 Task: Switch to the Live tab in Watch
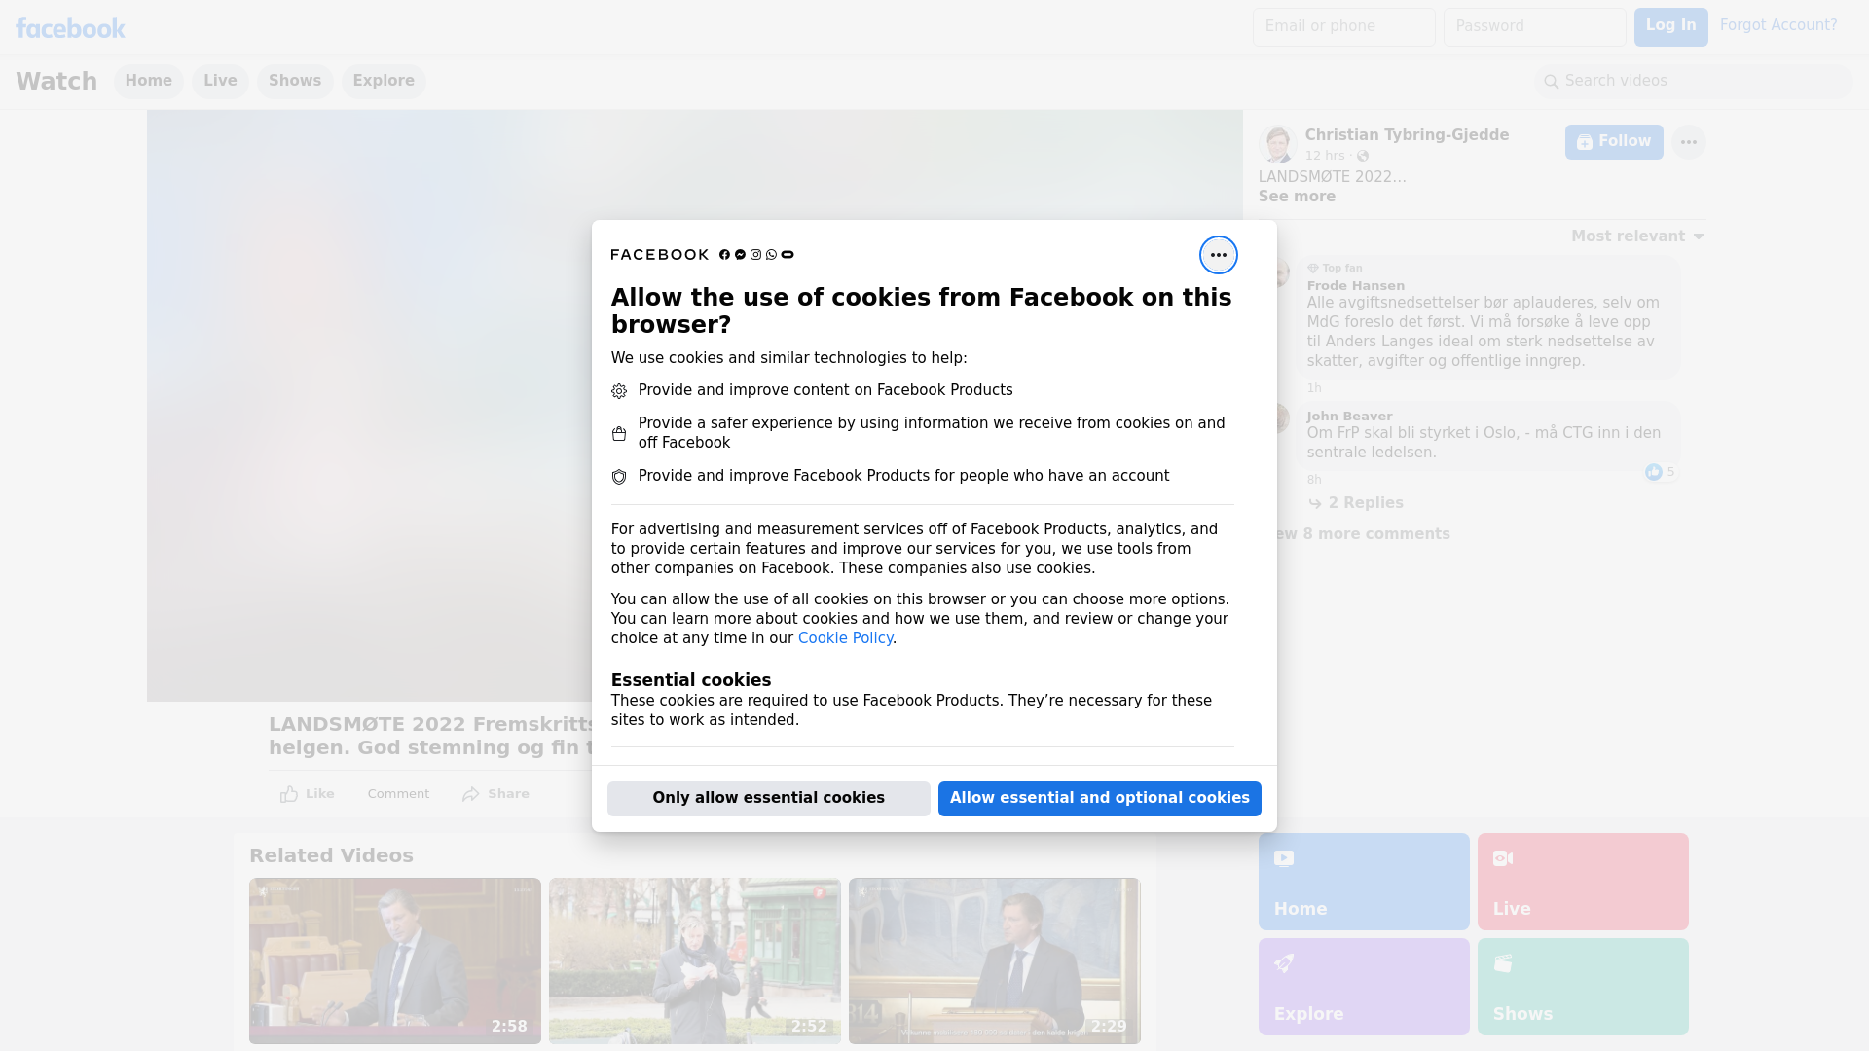click(220, 82)
